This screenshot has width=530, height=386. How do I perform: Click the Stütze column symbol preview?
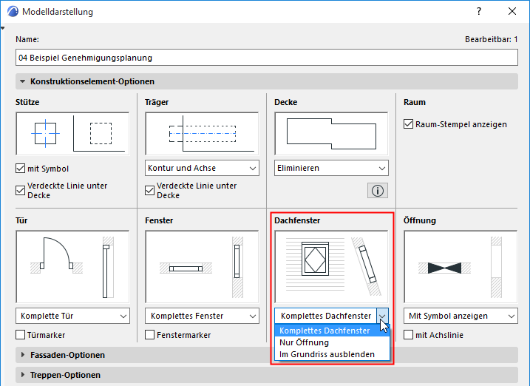72,133
